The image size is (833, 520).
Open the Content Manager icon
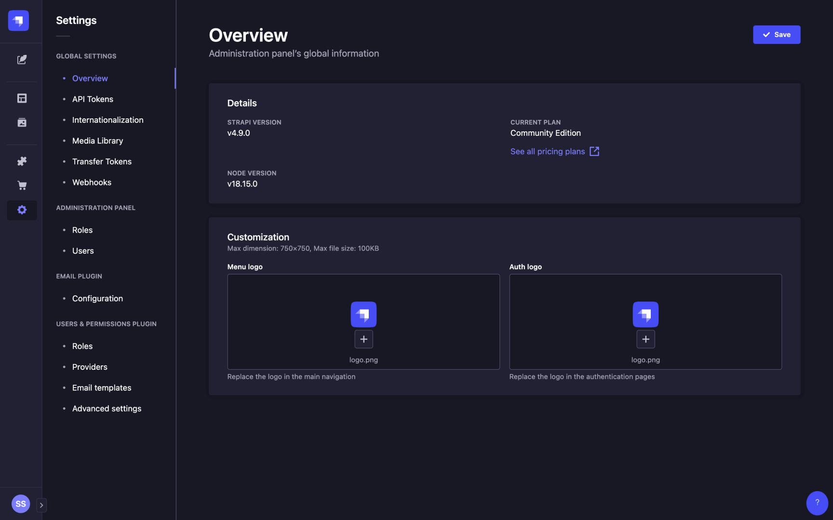coord(22,60)
